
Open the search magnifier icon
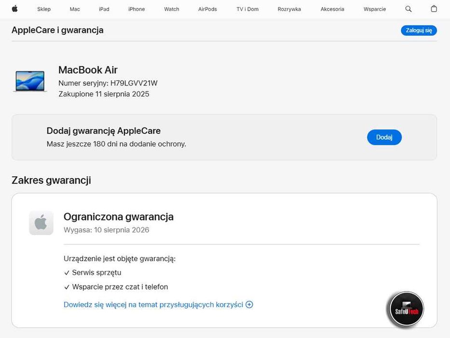pyautogui.click(x=409, y=9)
